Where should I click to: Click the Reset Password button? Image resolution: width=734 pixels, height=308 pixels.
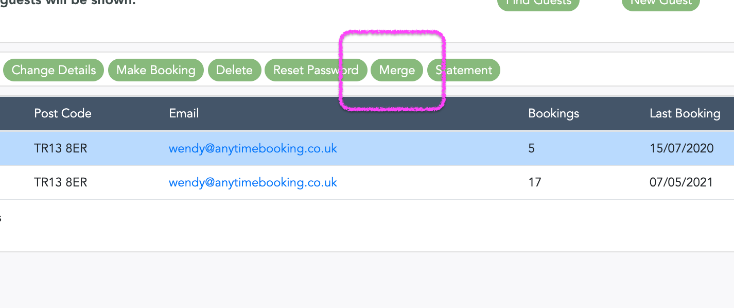click(x=316, y=70)
